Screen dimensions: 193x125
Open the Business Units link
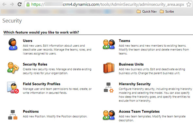pyautogui.click(x=131, y=64)
